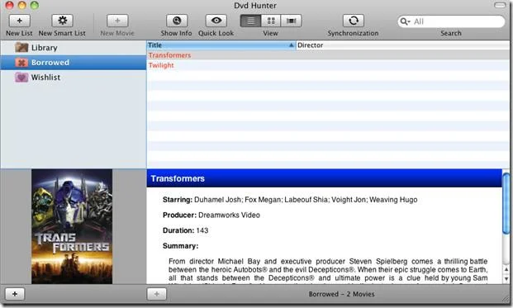
Task: Open search scope magnifier dropdown
Action: coord(405,21)
